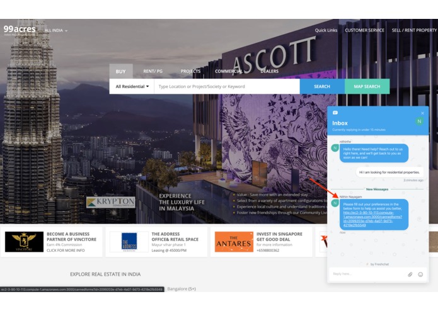This screenshot has width=438, height=311.
Task: Switch to COMMERCIAL tab
Action: coord(229,71)
